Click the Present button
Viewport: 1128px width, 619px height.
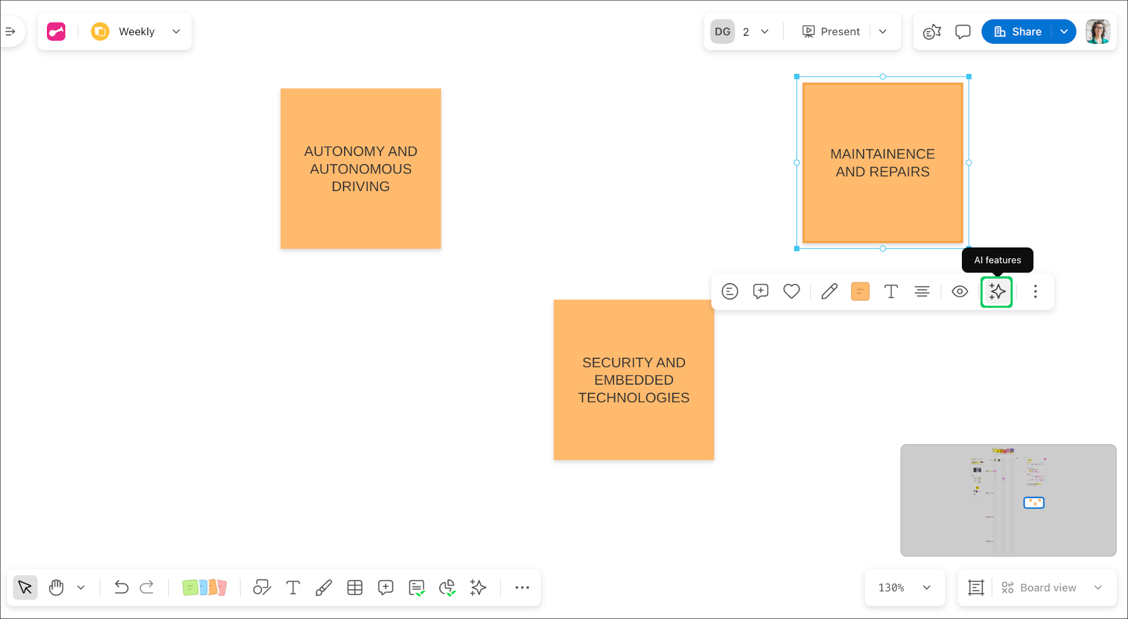point(832,31)
